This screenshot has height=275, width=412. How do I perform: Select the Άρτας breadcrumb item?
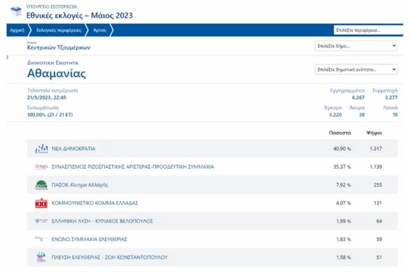point(100,30)
